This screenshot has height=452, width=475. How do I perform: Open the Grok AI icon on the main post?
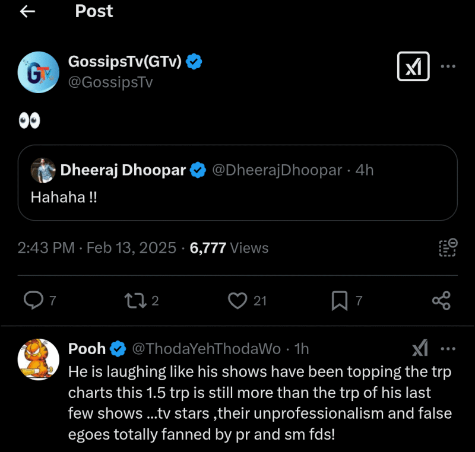(413, 67)
